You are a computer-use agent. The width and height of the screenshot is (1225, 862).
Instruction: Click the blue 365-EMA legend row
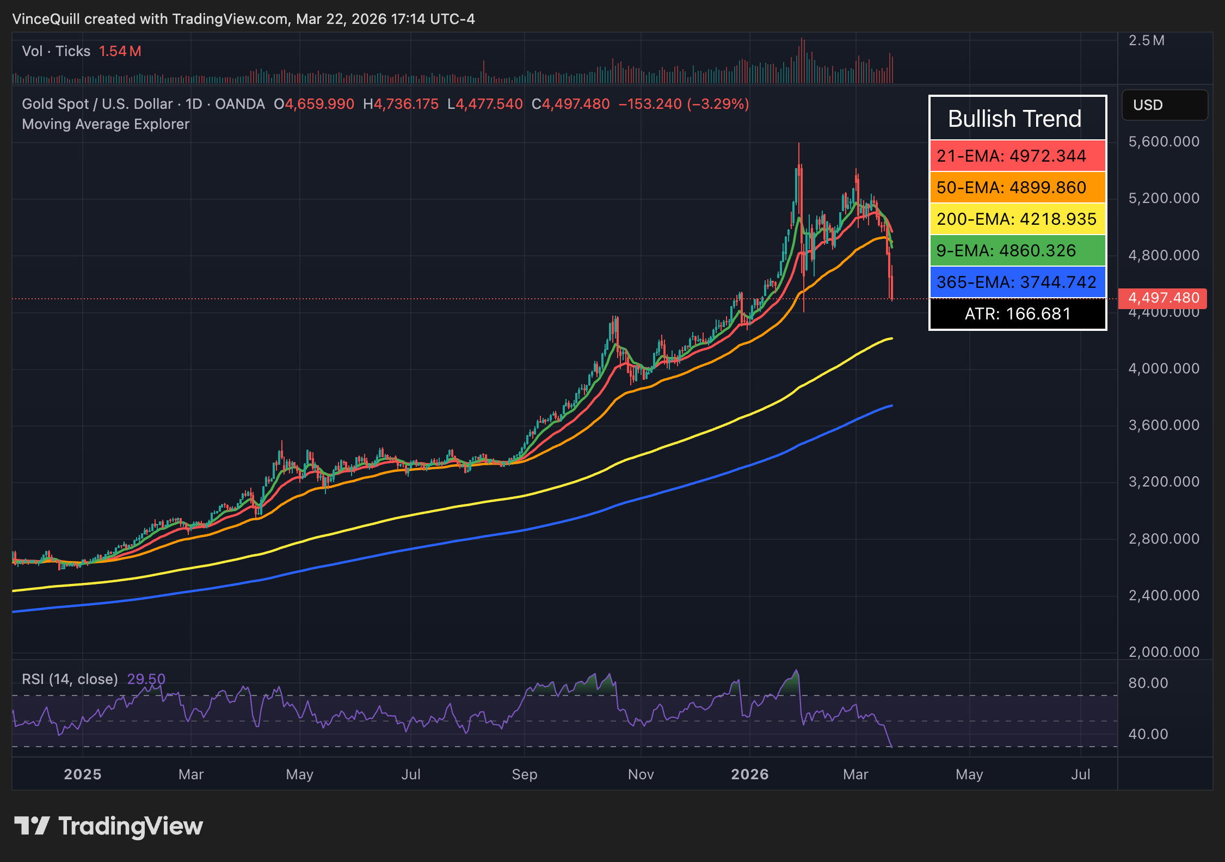pyautogui.click(x=1017, y=282)
